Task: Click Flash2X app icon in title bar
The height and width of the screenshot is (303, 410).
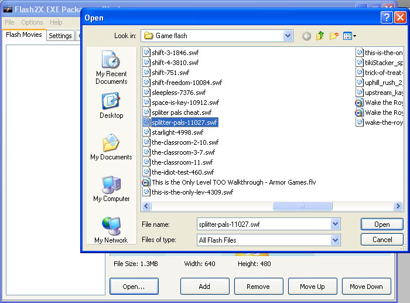Action: [8, 9]
